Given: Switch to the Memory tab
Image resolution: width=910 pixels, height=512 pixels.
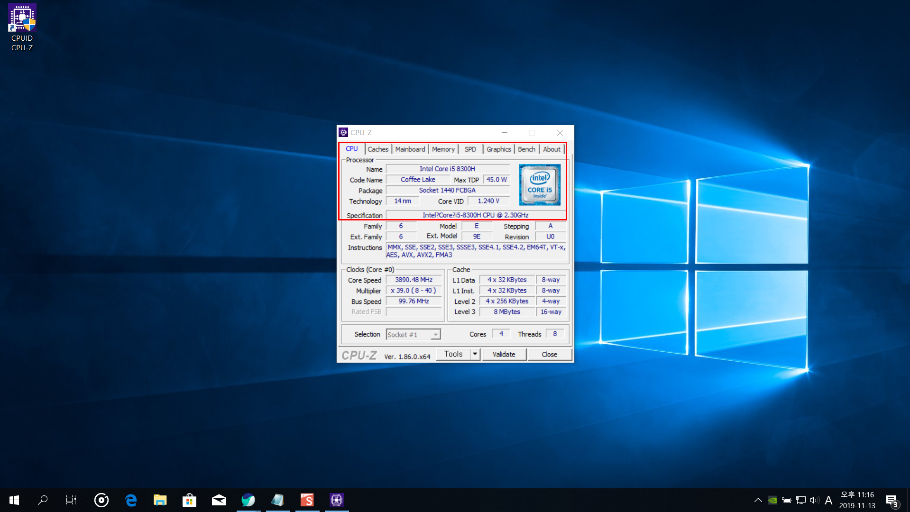Looking at the screenshot, I should (443, 149).
